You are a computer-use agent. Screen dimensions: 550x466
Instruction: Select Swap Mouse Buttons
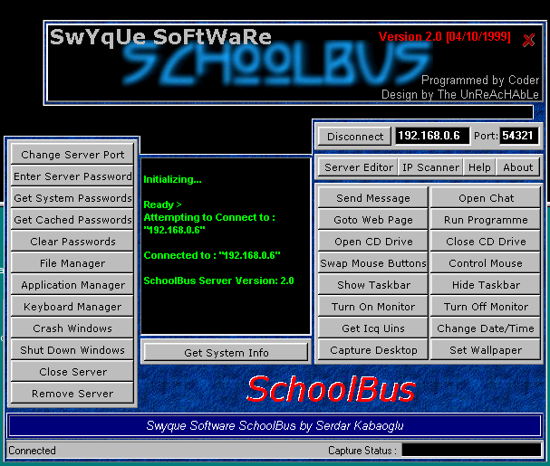coord(372,263)
